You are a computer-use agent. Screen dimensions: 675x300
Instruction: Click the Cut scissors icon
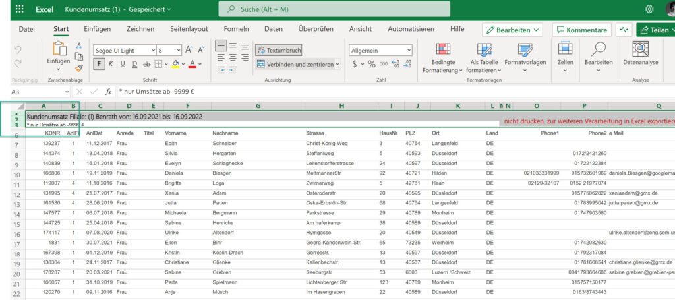79,45
